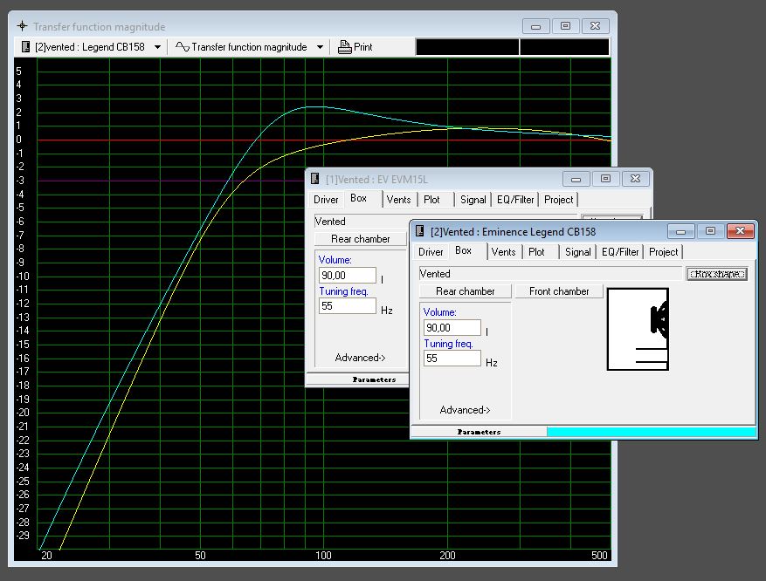The image size is (766, 581).
Task: Click the Box shape button
Action: point(717,274)
